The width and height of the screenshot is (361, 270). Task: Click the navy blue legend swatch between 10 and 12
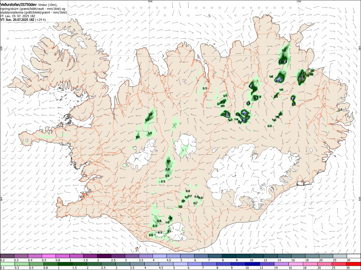pos(252,264)
